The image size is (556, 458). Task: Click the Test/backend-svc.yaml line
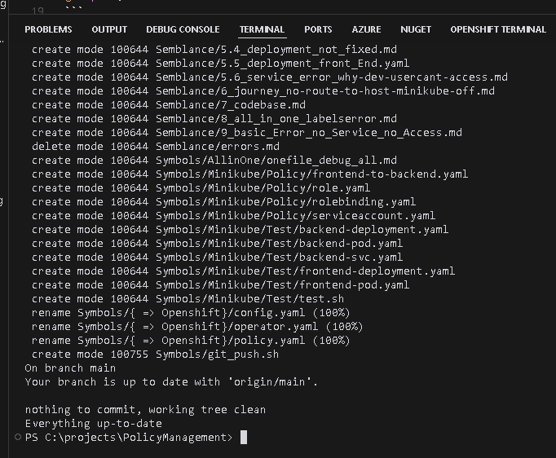tap(217, 257)
